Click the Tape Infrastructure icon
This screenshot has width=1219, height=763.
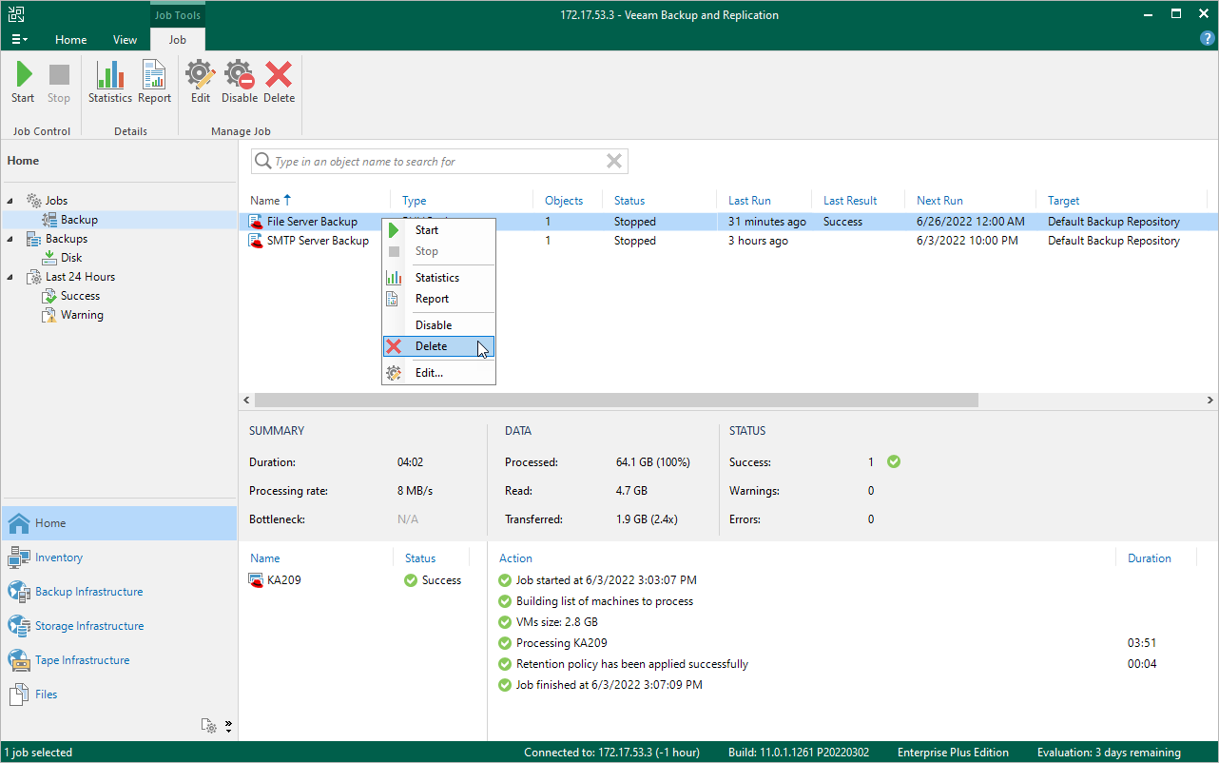[19, 660]
